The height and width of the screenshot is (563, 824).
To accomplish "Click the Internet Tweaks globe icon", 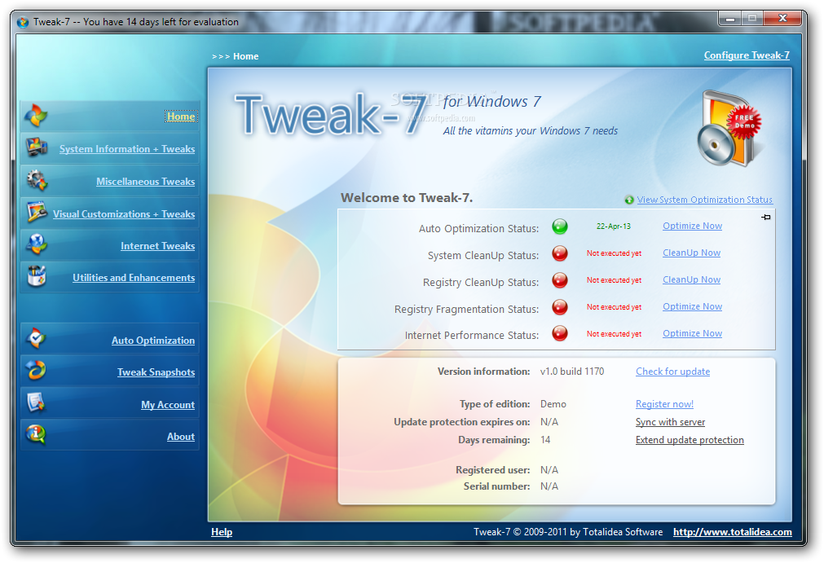I will (x=37, y=244).
